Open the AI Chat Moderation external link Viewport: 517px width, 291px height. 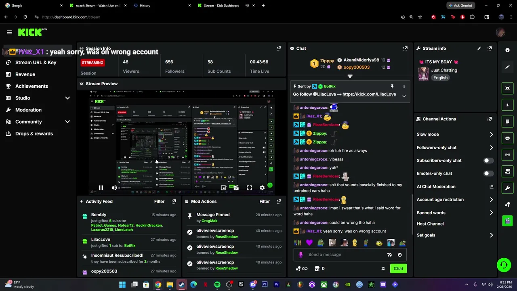[491, 187]
